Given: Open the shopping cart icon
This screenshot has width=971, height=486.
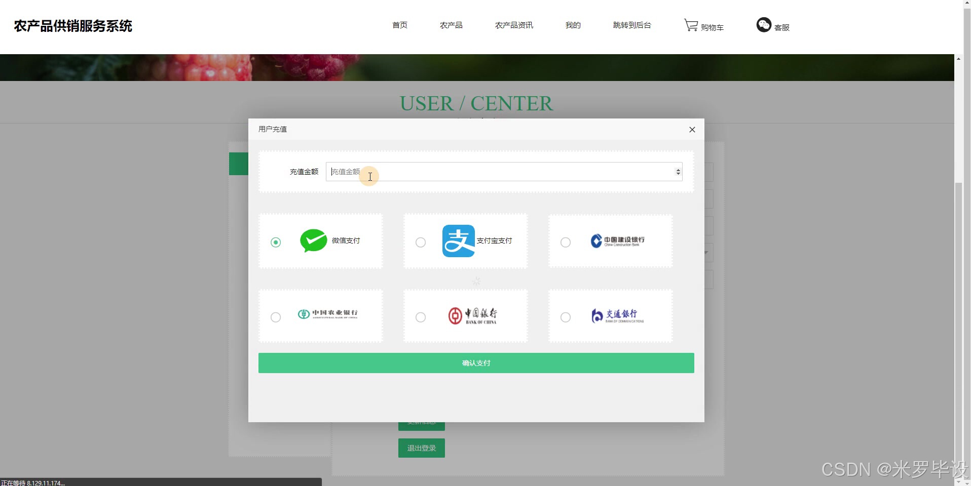Looking at the screenshot, I should [x=691, y=25].
